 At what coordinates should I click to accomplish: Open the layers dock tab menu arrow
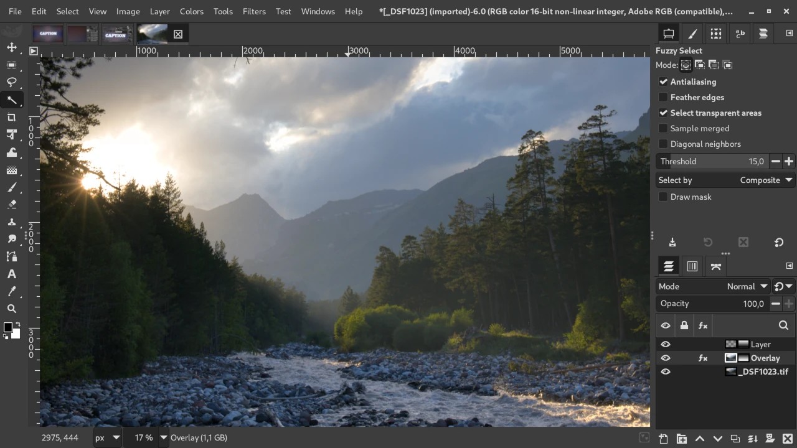790,266
